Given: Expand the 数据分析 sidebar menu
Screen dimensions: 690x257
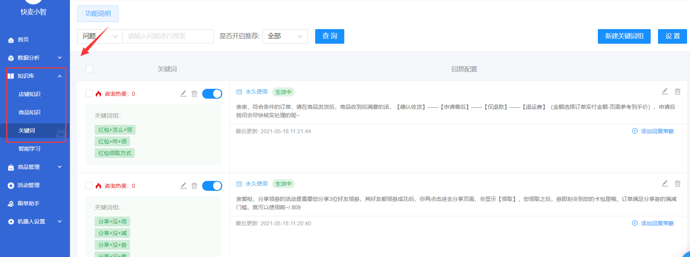Looking at the screenshot, I should tap(35, 58).
